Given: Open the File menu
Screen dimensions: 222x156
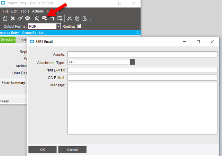Looking at the screenshot, I should point(5,11).
